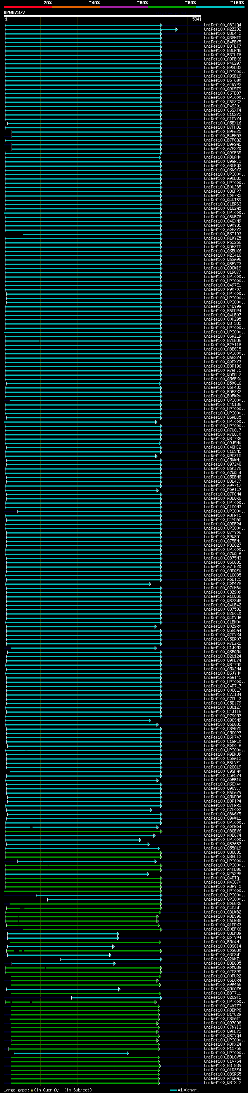Select the UniRef100_A8UAH0 label
The width and height of the screenshot is (248, 1093).
point(222,157)
